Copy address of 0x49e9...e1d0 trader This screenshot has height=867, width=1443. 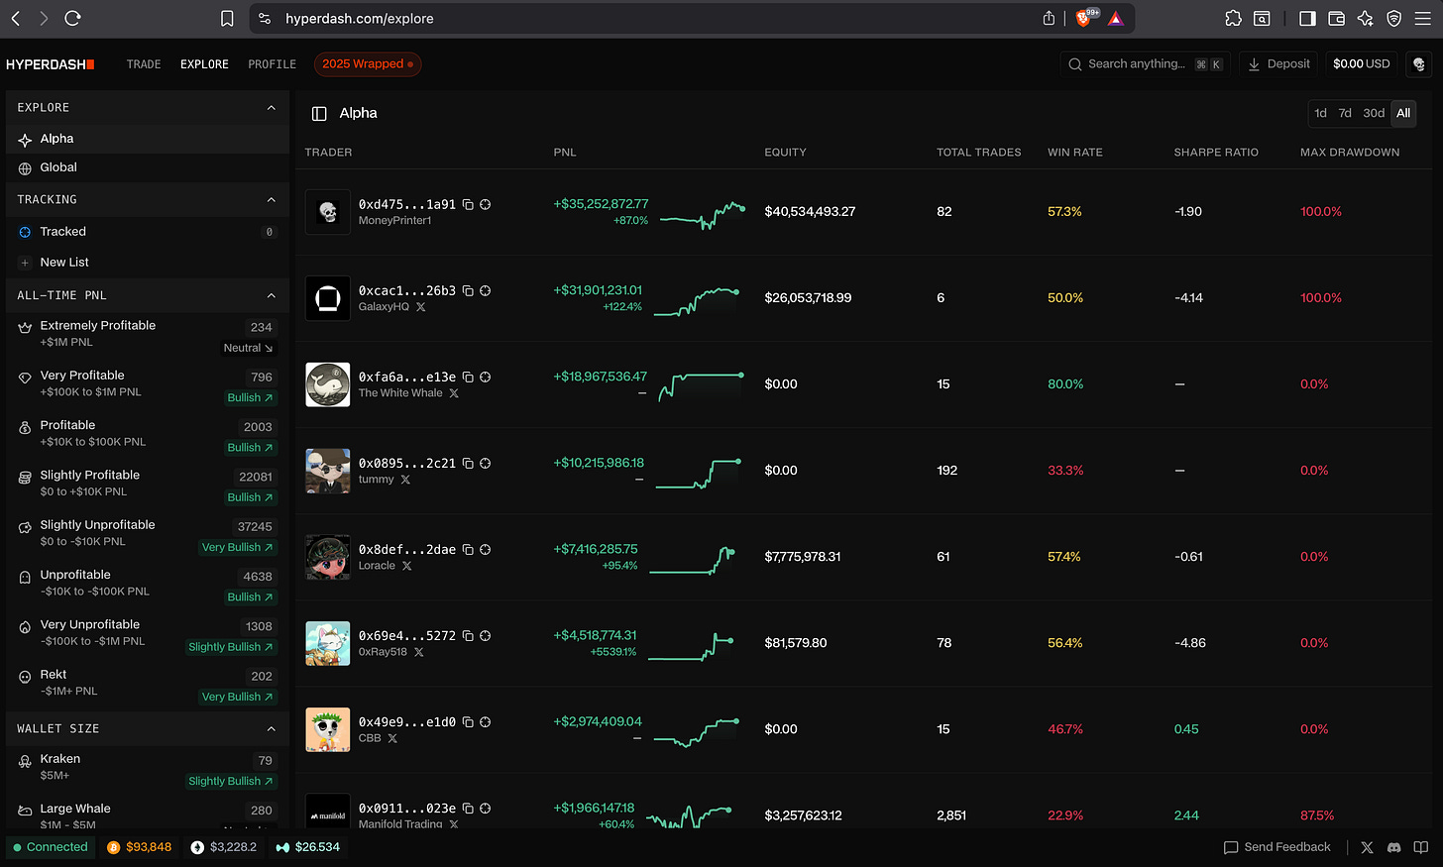pyautogui.click(x=468, y=722)
